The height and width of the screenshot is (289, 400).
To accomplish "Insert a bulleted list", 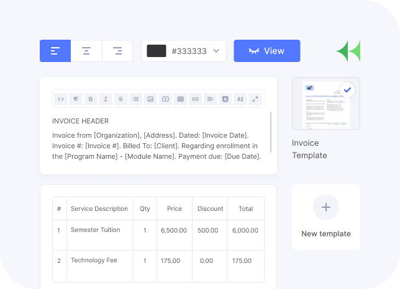I will pyautogui.click(x=135, y=99).
